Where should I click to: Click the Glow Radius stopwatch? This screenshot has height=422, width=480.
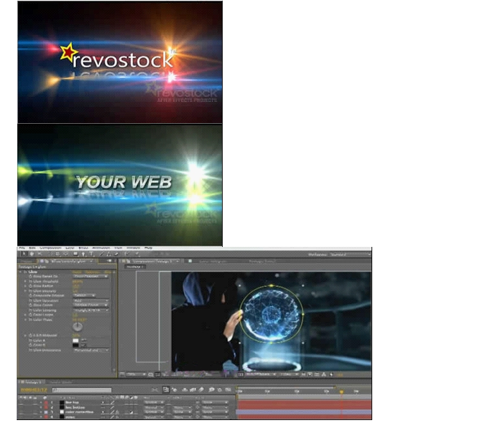[x=31, y=286]
